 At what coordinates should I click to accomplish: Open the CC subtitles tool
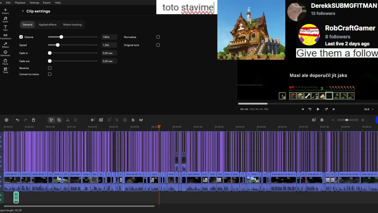(101, 120)
